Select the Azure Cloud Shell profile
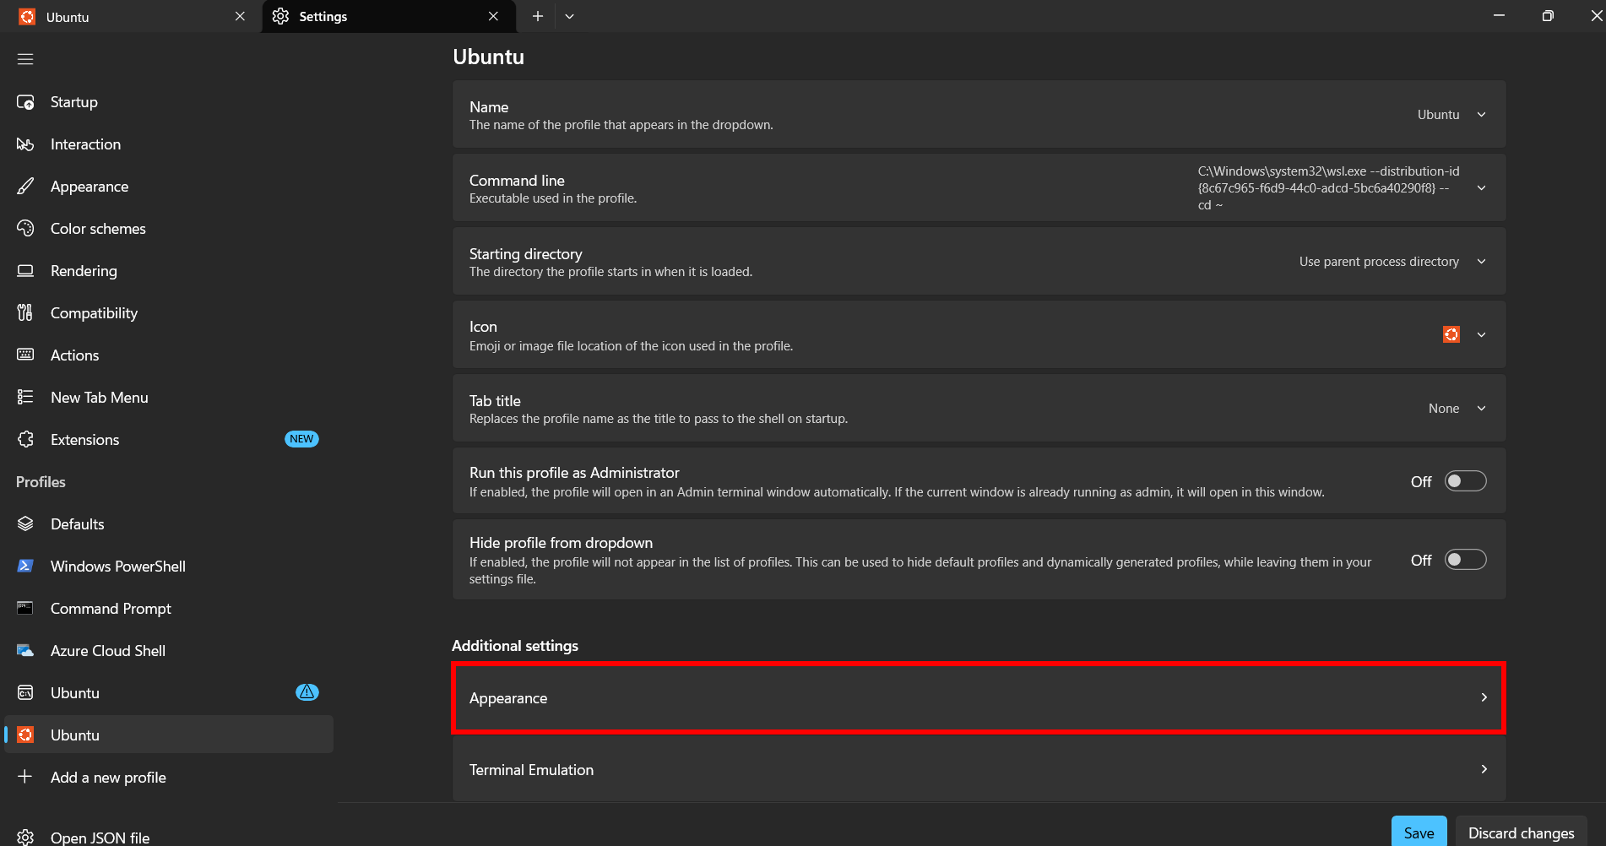The image size is (1606, 846). [169, 651]
